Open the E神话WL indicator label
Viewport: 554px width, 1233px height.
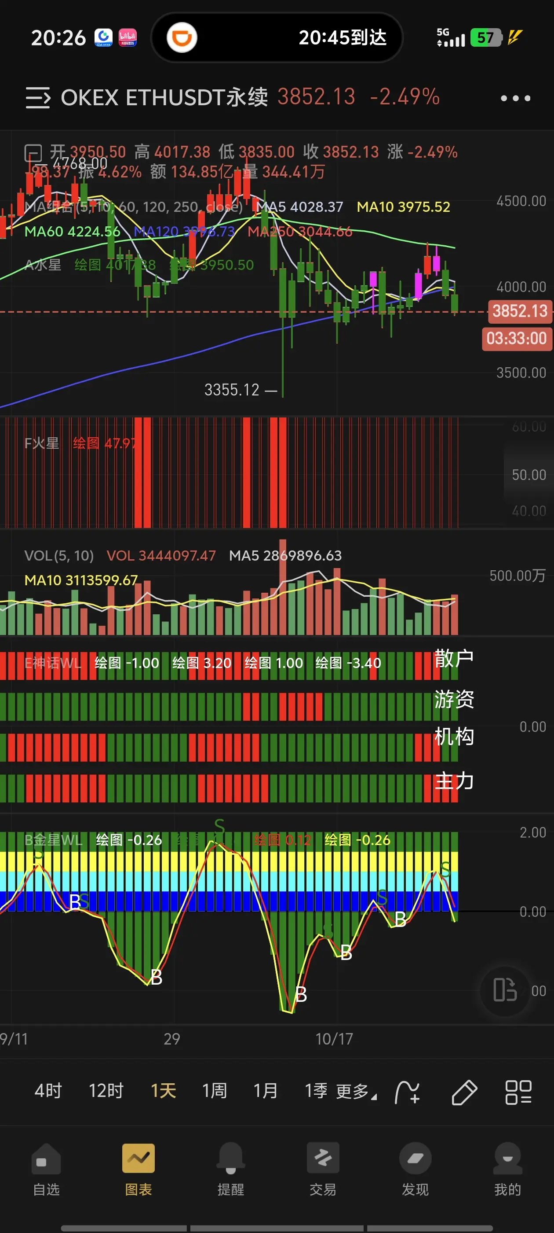point(53,663)
